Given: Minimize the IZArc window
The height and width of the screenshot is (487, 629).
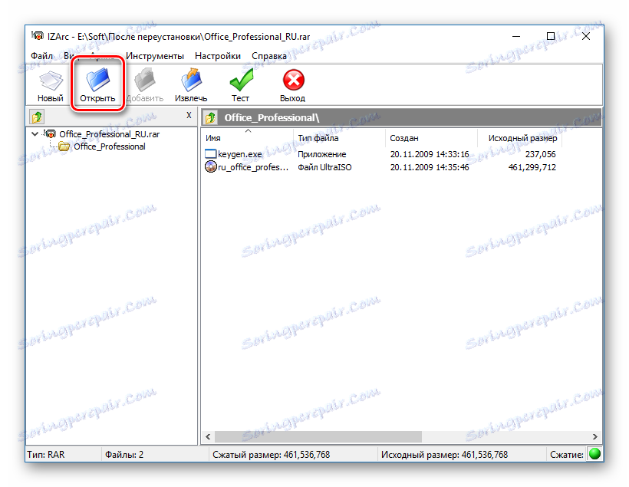Looking at the screenshot, I should [516, 36].
